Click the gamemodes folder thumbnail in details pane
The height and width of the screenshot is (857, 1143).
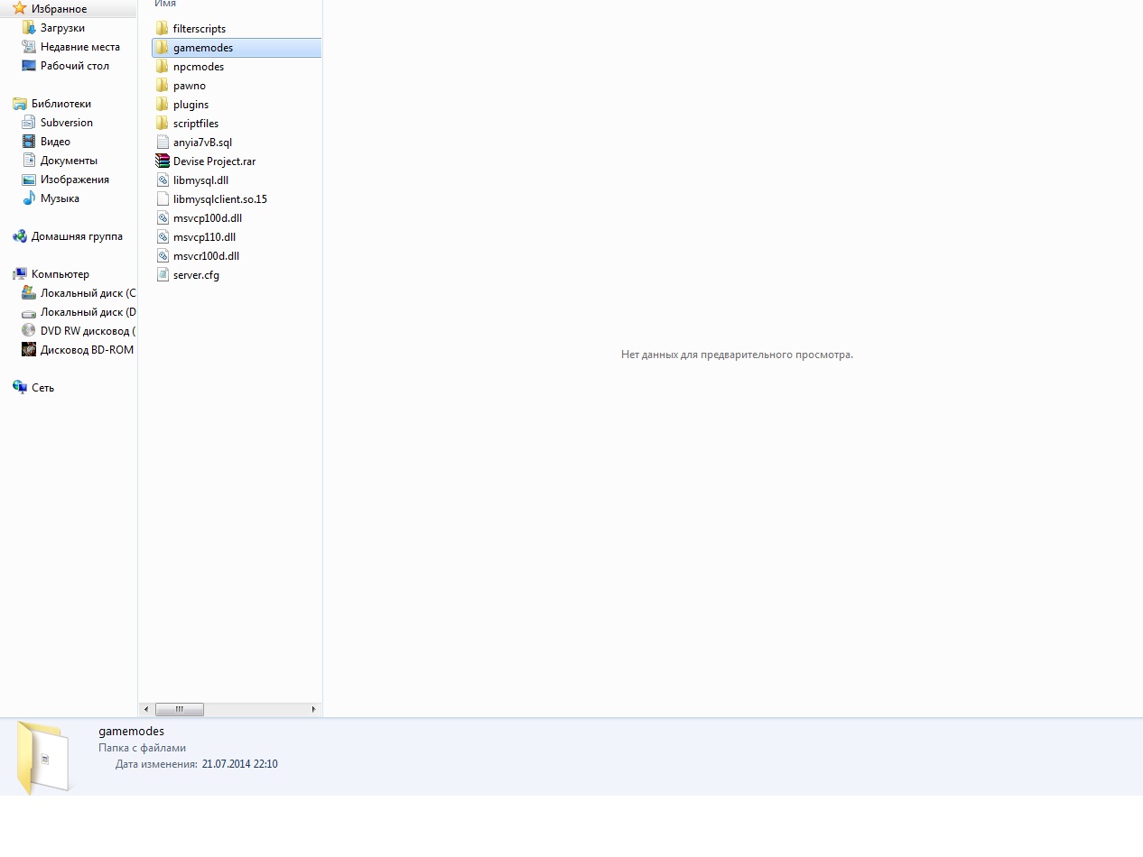pos(43,758)
